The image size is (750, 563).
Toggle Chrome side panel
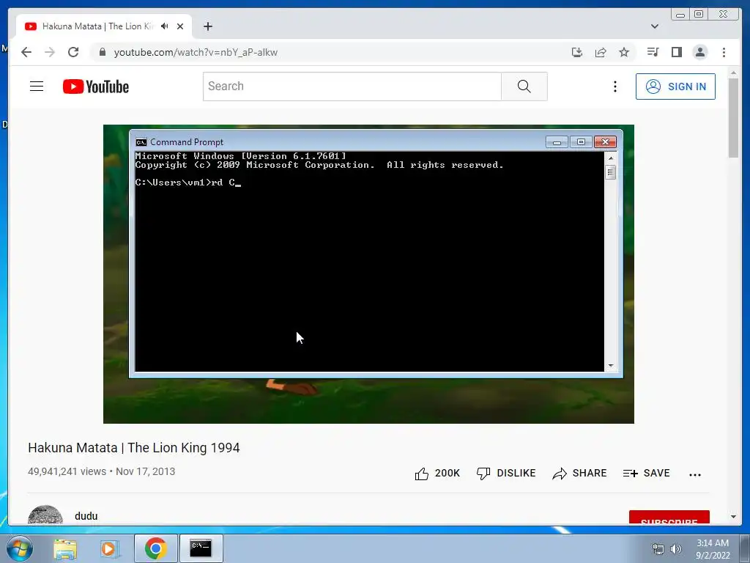pyautogui.click(x=676, y=52)
